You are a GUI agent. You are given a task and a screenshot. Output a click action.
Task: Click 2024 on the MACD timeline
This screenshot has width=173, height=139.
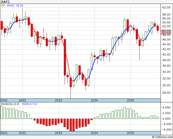(94, 133)
